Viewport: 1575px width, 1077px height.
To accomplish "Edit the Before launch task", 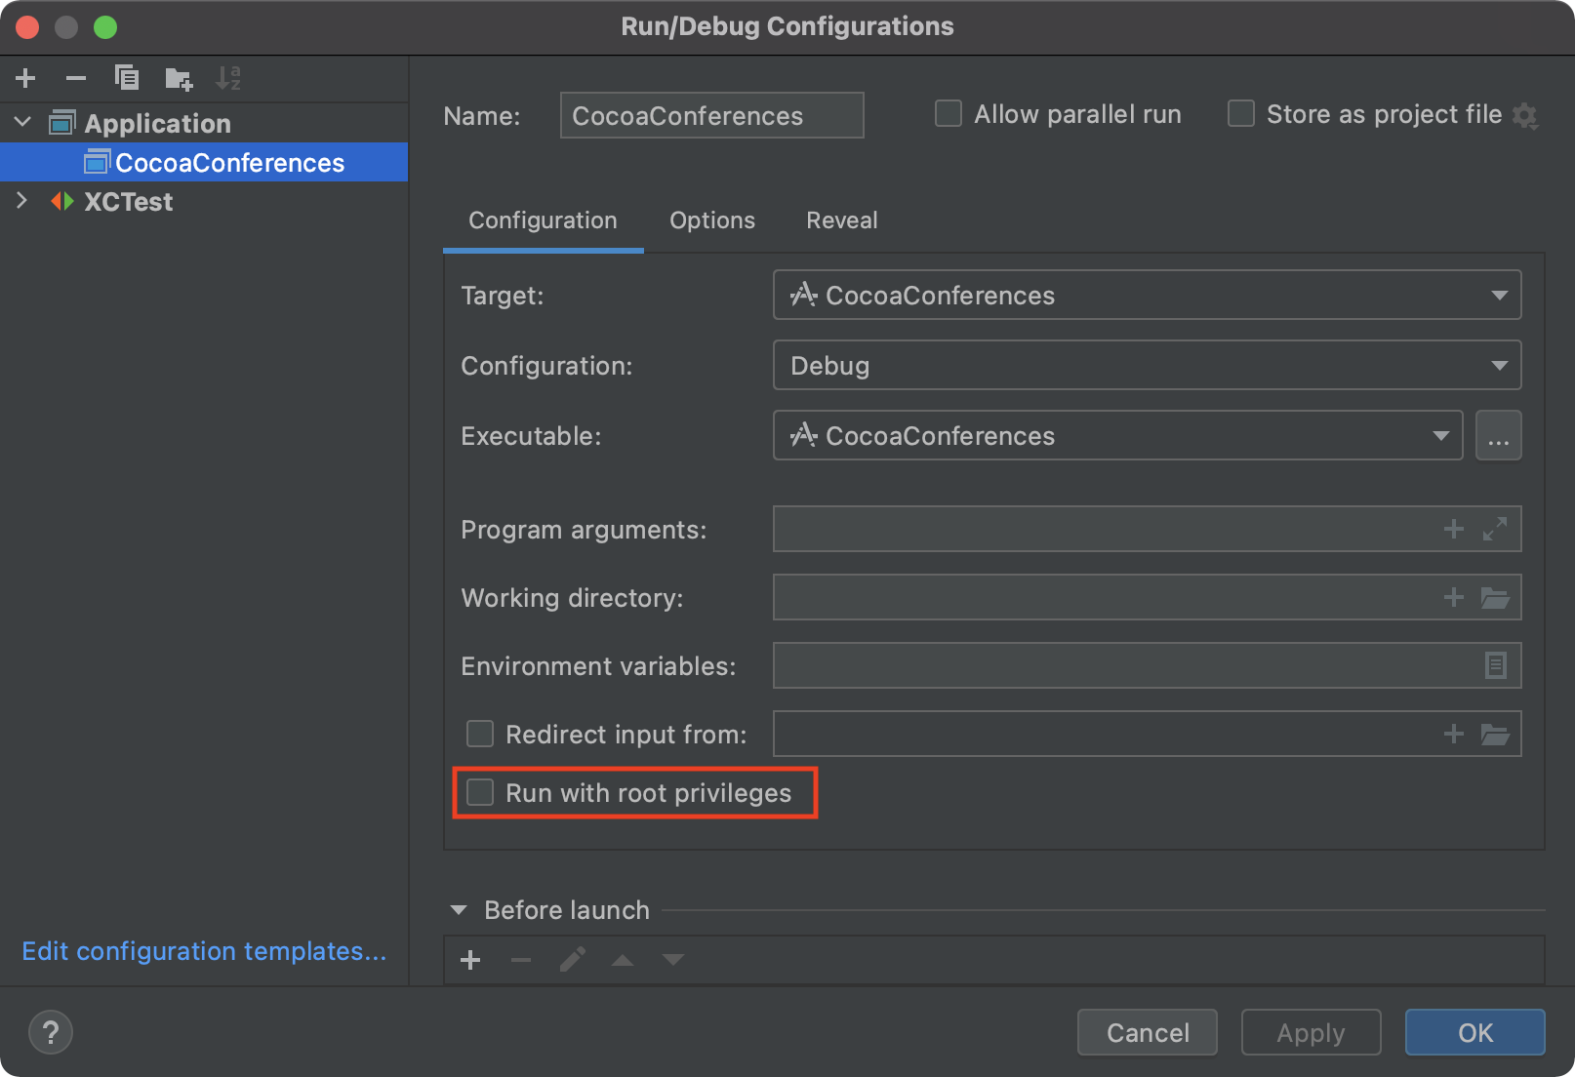I will click(x=573, y=960).
